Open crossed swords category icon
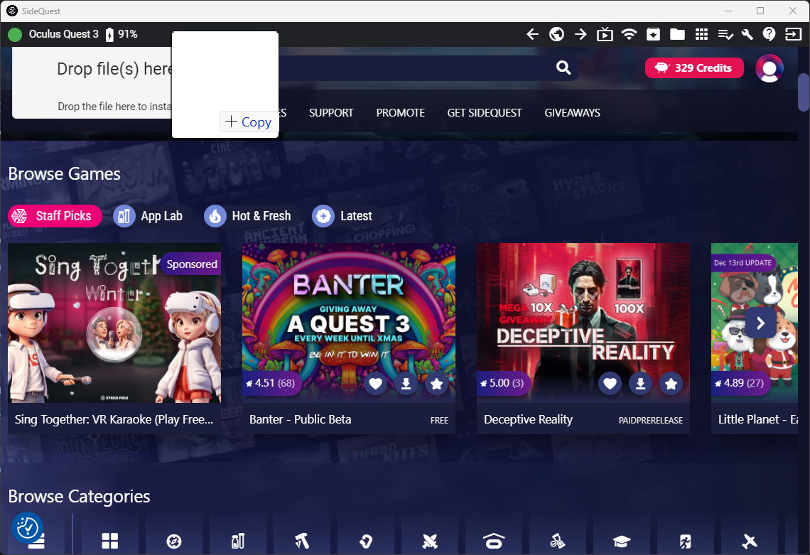The width and height of the screenshot is (810, 555). pos(430,541)
